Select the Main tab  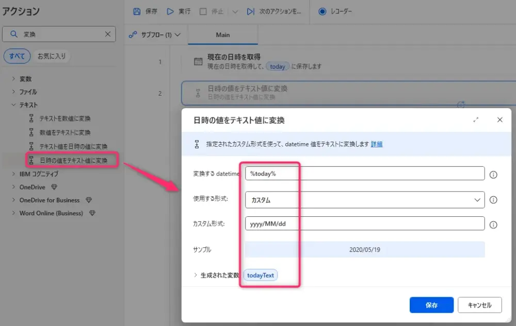[x=222, y=35]
